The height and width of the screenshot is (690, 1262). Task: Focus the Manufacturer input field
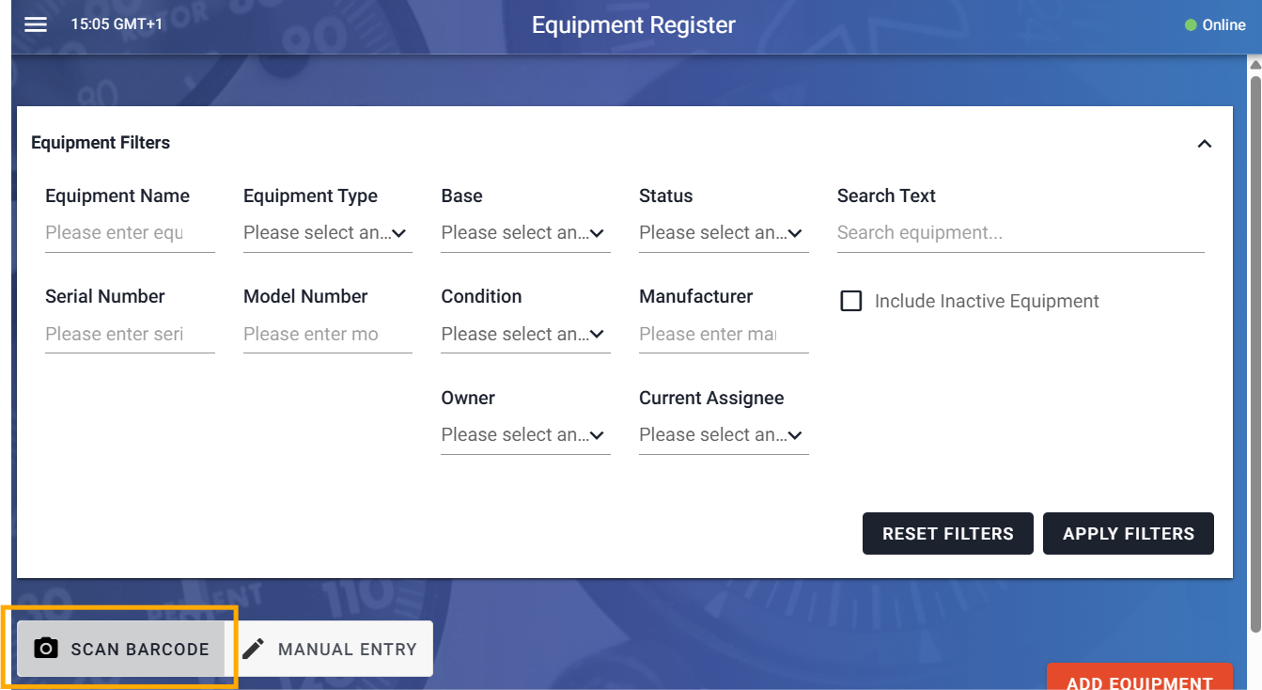click(723, 334)
